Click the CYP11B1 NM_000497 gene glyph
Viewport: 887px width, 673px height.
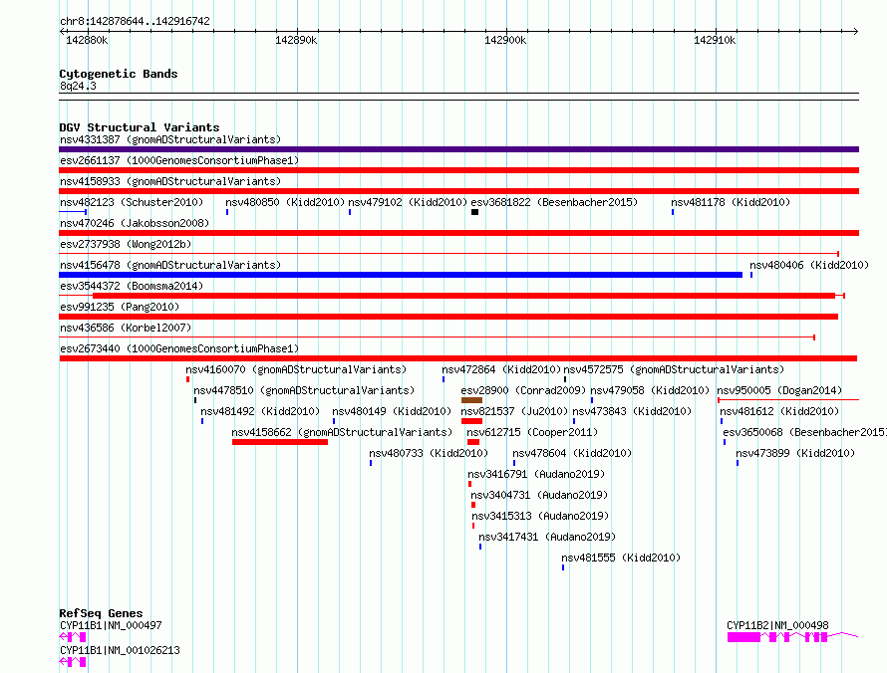click(x=73, y=637)
